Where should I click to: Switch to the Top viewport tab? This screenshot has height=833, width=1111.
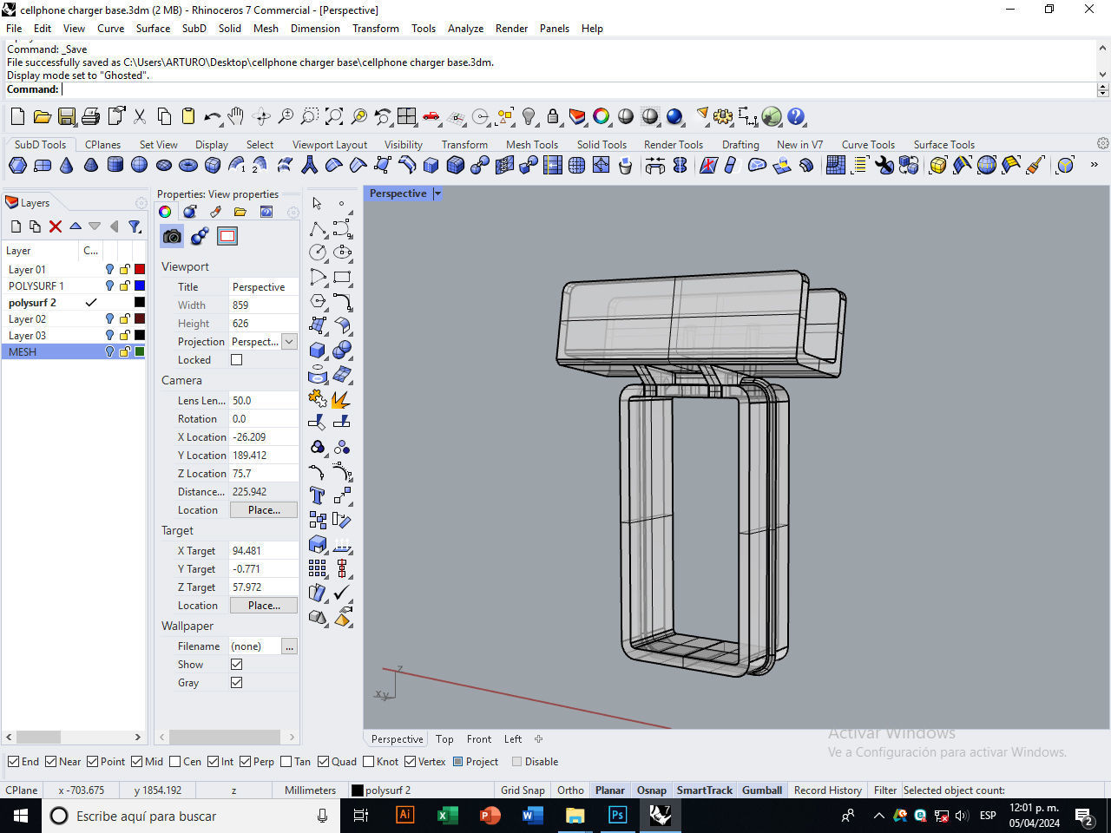coord(444,739)
